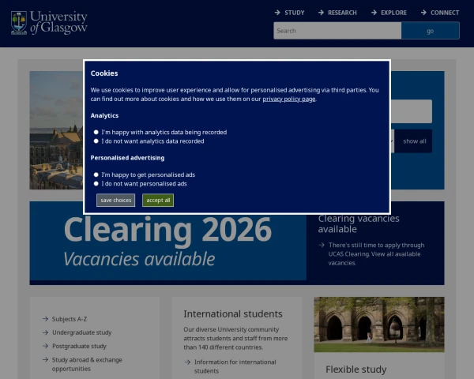Select happy to get personalised ads
This screenshot has height=379, width=474.
(x=96, y=174)
